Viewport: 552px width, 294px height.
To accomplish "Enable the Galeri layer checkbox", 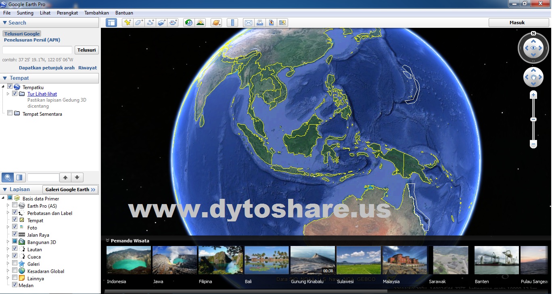I will pyautogui.click(x=15, y=263).
